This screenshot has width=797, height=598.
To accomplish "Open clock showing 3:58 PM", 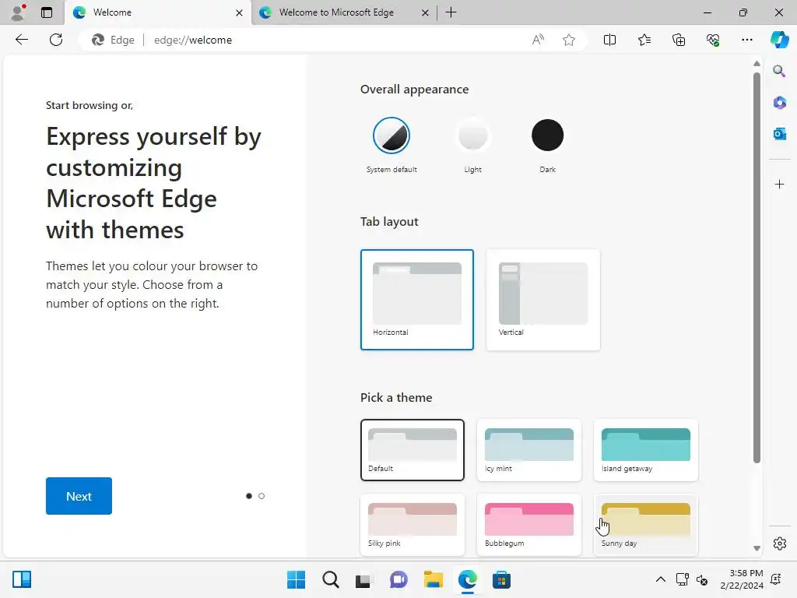I will click(x=742, y=579).
